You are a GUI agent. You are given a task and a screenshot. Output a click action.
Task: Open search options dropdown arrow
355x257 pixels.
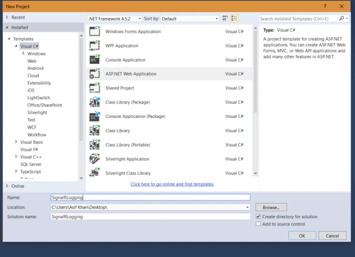347,19
